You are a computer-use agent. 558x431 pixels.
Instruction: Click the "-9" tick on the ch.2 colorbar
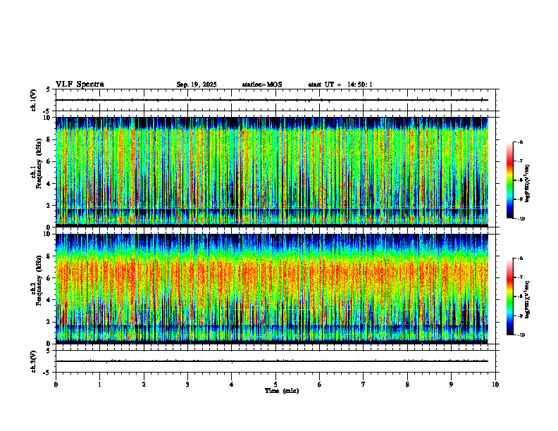tap(520, 316)
